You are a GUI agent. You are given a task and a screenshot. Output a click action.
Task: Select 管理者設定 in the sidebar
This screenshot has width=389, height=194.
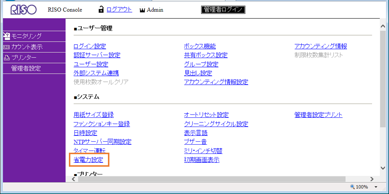coord(26,69)
